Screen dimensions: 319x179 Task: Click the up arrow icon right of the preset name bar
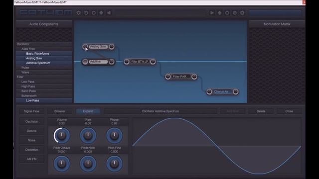tap(219, 13)
